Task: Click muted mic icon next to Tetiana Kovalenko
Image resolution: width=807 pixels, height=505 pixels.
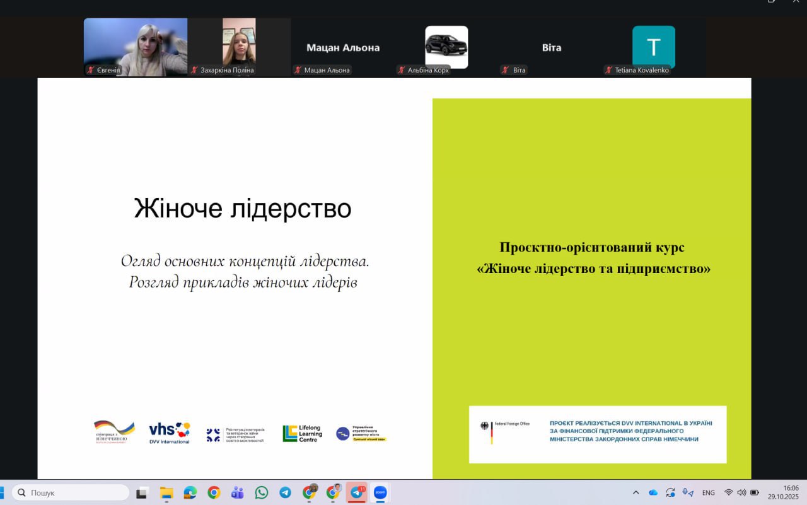Action: click(x=608, y=70)
